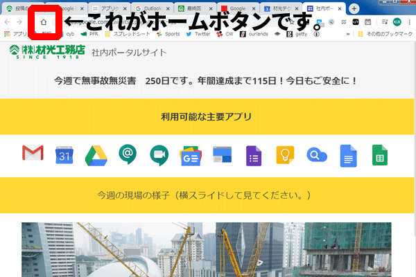Image resolution: width=416 pixels, height=277 pixels.
Task: Open the blue Google Docs icon
Action: (x=348, y=156)
